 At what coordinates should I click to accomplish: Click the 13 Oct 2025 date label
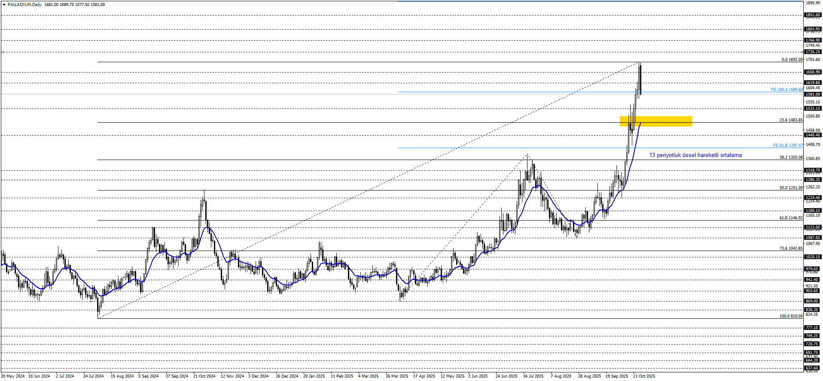point(644,376)
